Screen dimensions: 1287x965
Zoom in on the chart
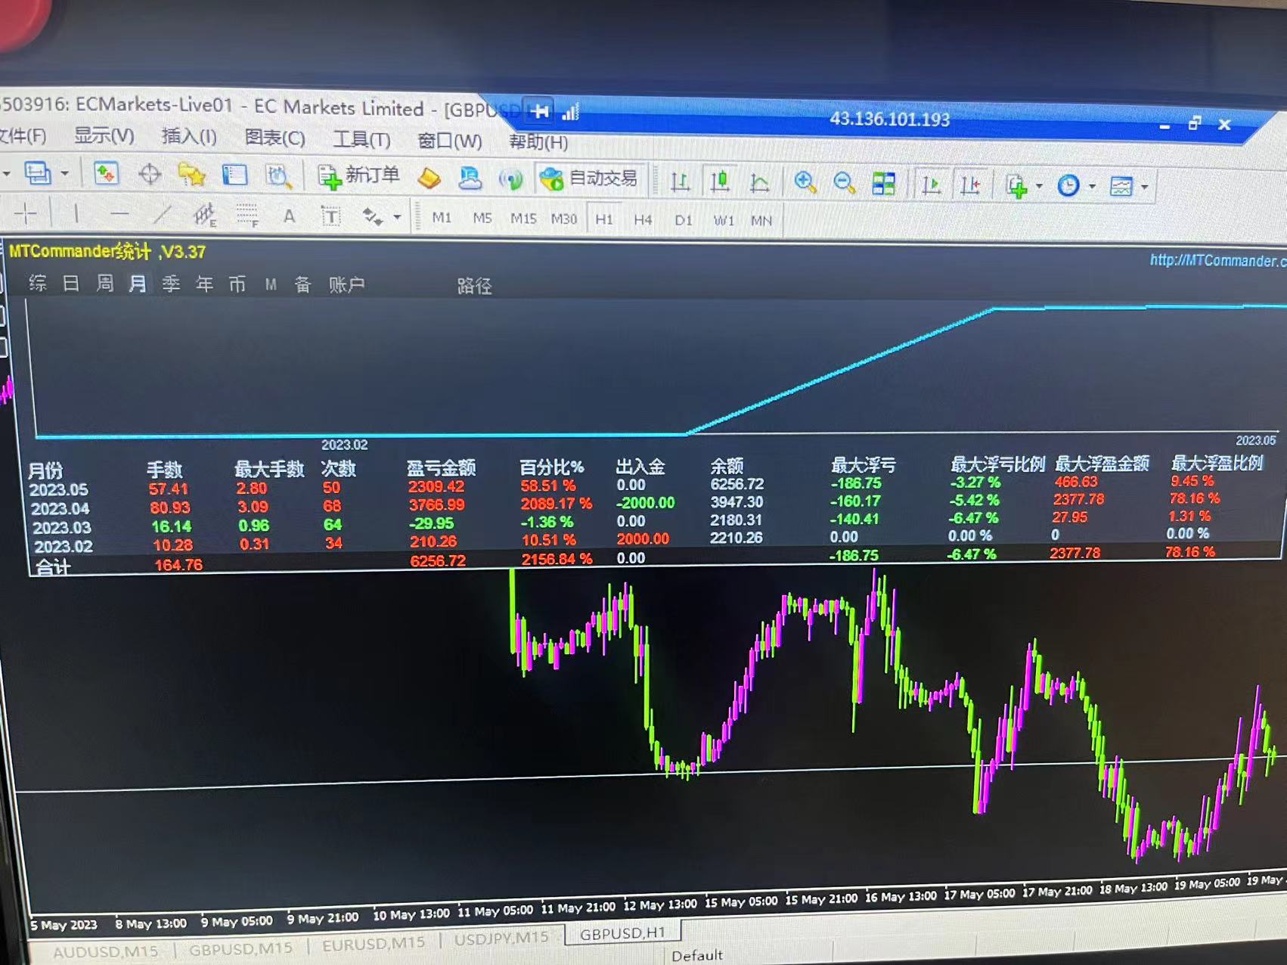805,182
